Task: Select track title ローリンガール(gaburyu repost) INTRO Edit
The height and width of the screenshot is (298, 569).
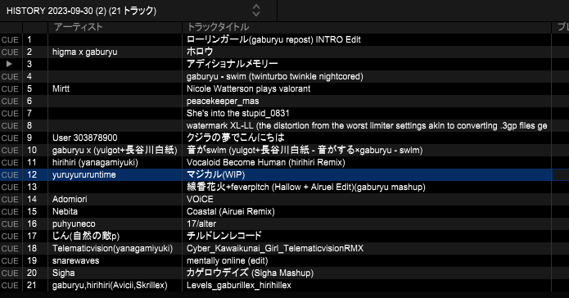Action: (273, 39)
